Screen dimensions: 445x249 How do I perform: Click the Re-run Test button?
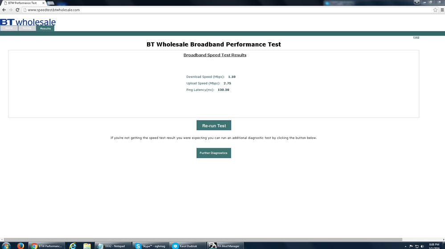[x=214, y=125]
